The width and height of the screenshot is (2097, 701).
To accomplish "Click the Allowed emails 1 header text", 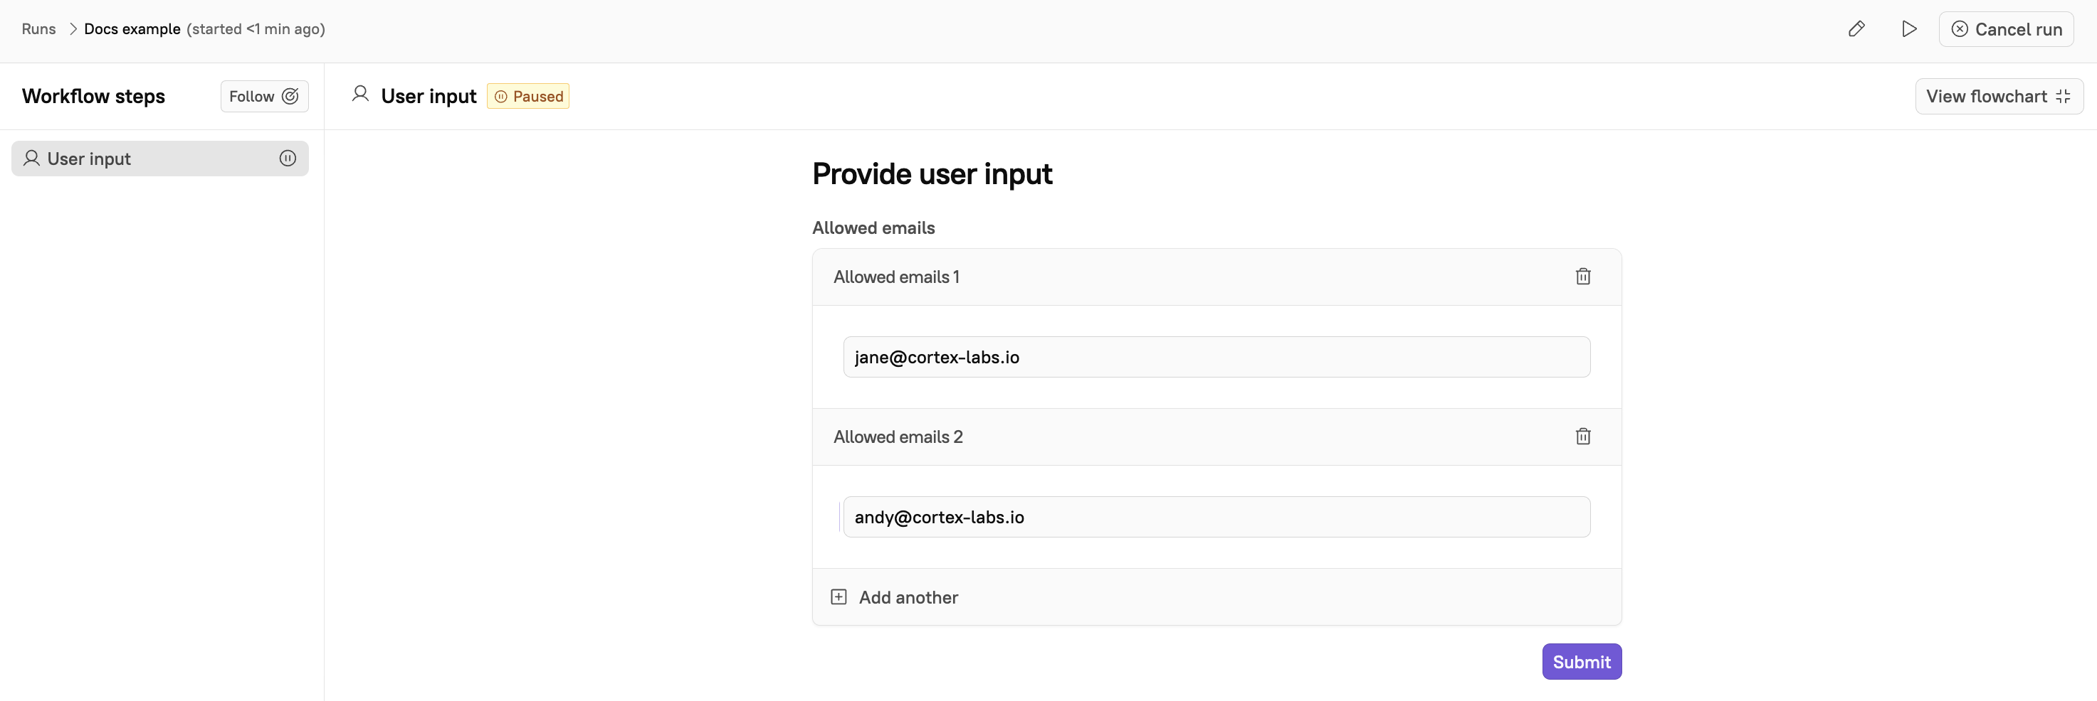I will [896, 277].
